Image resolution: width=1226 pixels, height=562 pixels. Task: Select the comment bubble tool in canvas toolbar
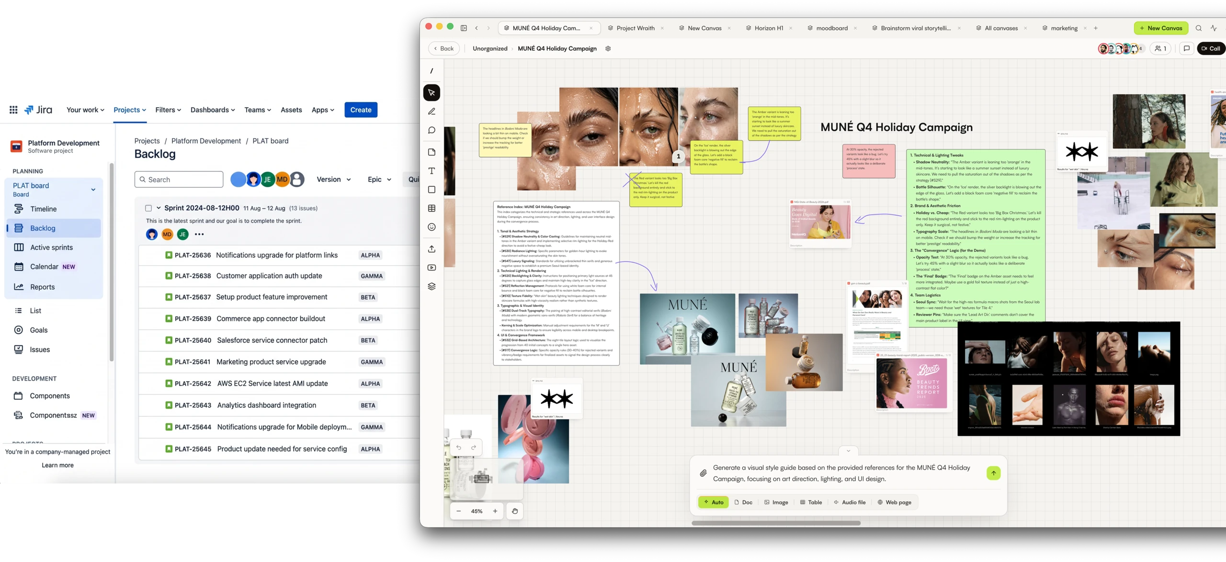[x=431, y=130]
